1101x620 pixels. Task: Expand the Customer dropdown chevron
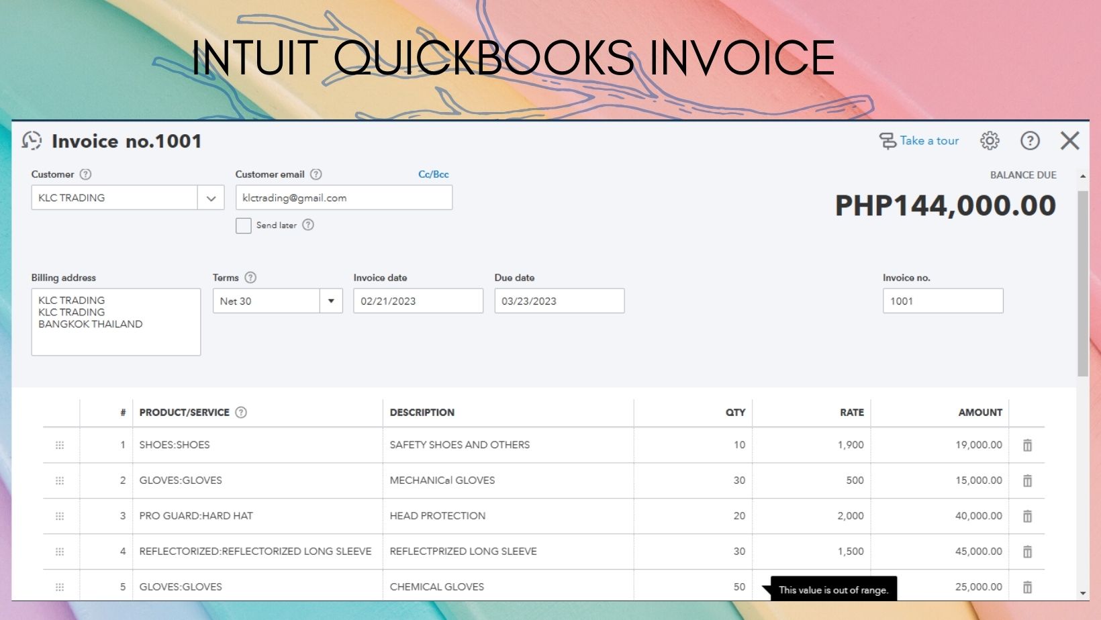tap(211, 198)
